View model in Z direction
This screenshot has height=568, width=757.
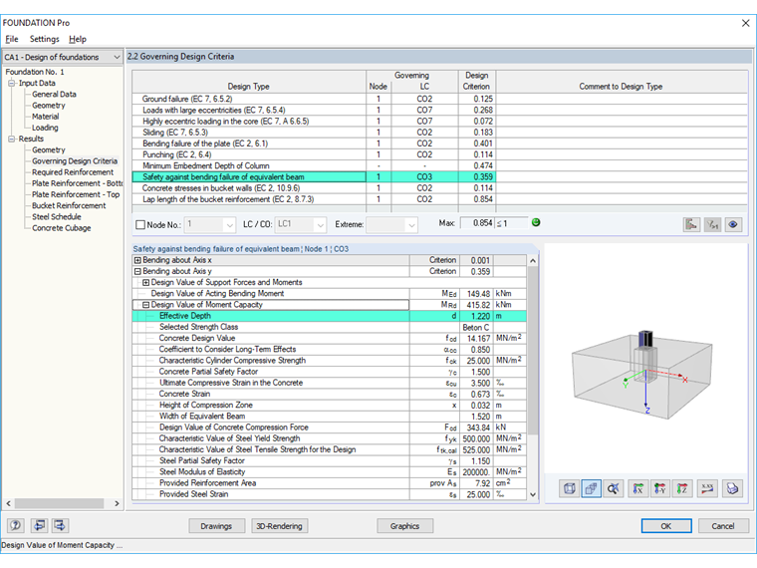[x=682, y=489]
